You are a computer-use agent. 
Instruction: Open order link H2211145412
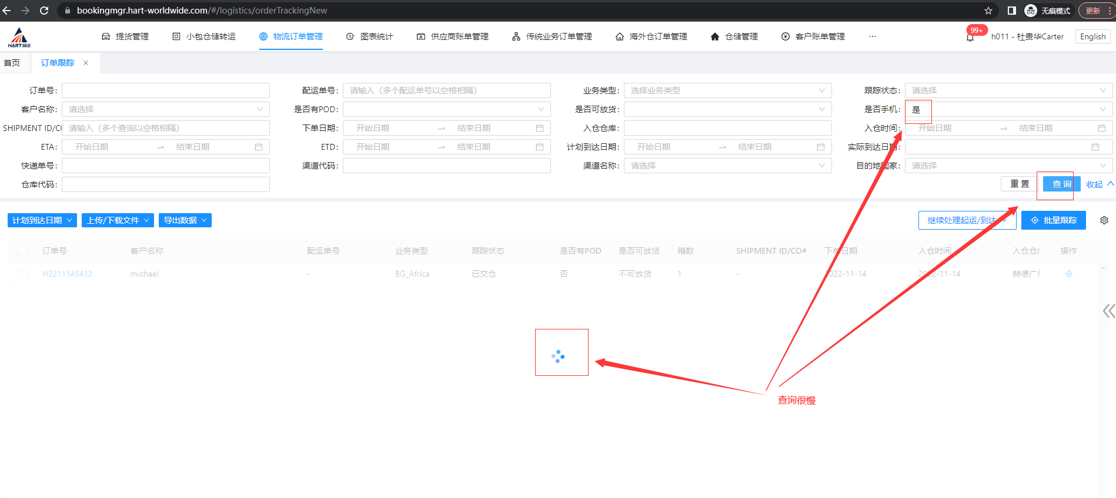click(x=67, y=274)
